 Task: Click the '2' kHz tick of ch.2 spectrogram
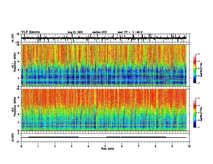19,122
